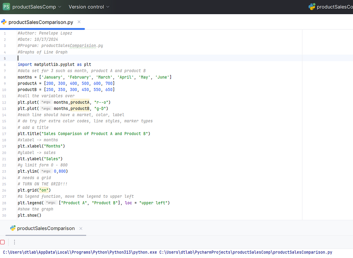
Task: Click the highlighted productB argument on line 13
Action: pyautogui.click(x=80, y=109)
